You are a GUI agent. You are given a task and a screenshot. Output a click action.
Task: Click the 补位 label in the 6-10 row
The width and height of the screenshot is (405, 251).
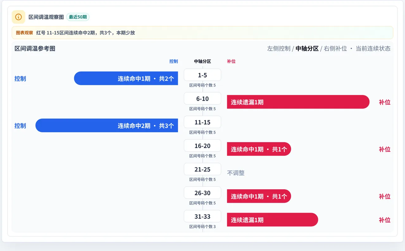click(385, 102)
